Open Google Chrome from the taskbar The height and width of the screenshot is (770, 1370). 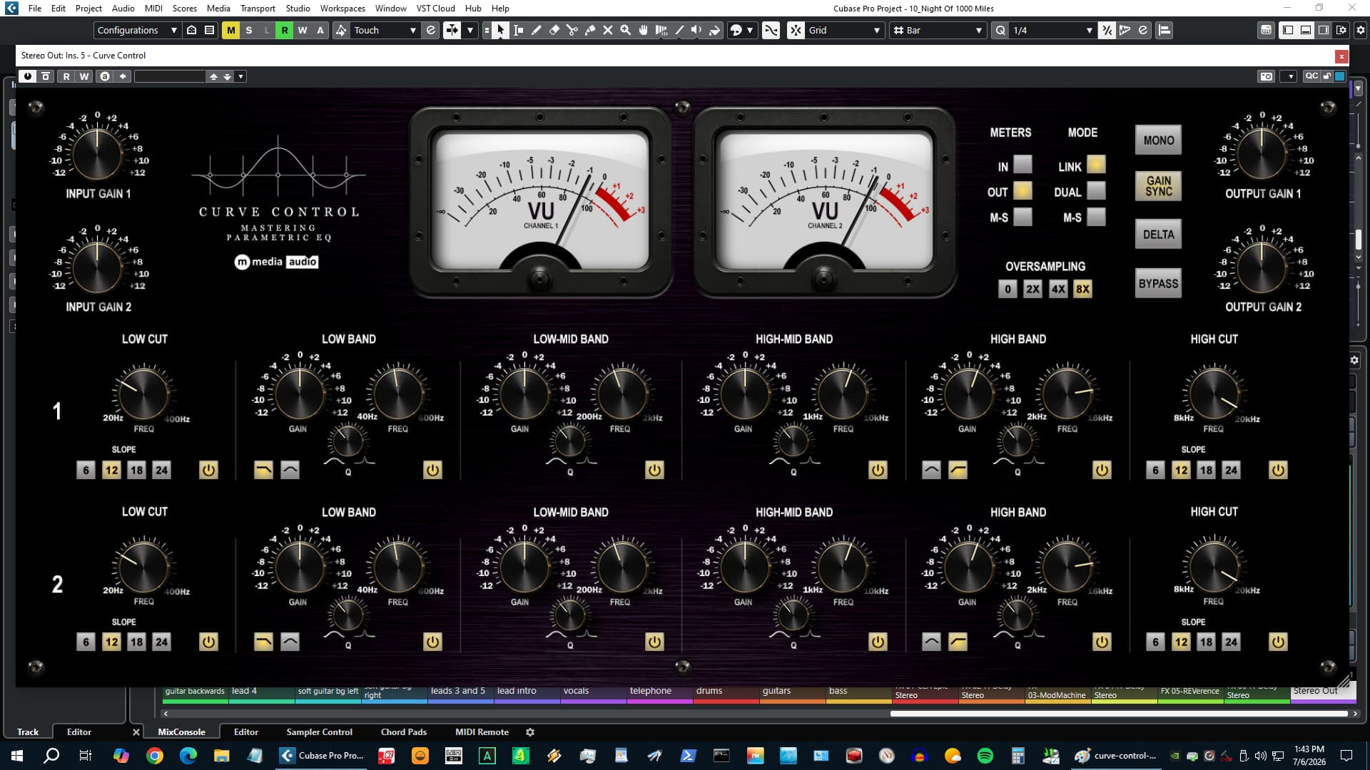(154, 756)
